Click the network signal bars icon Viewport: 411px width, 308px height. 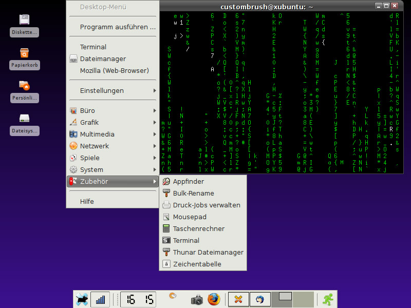coord(100,299)
